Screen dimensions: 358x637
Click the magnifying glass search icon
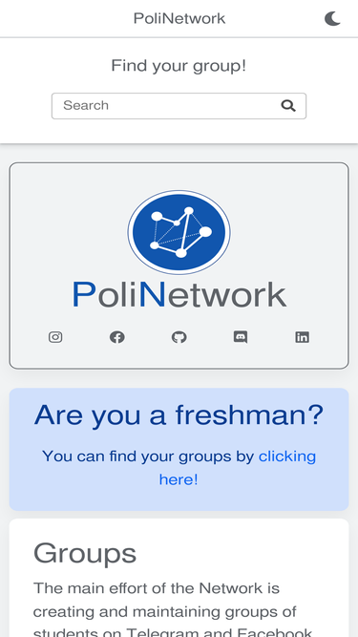point(288,106)
